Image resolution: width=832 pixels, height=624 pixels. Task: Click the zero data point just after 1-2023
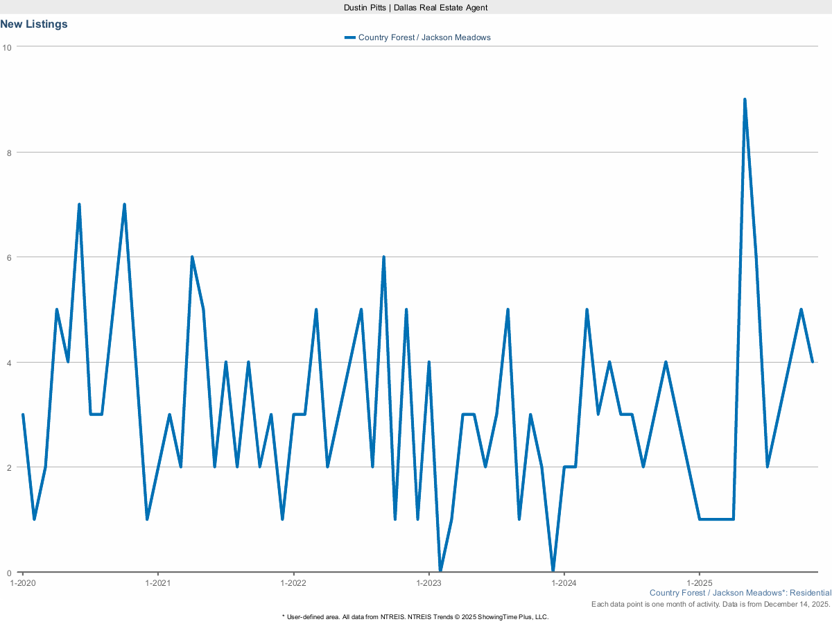[440, 571]
